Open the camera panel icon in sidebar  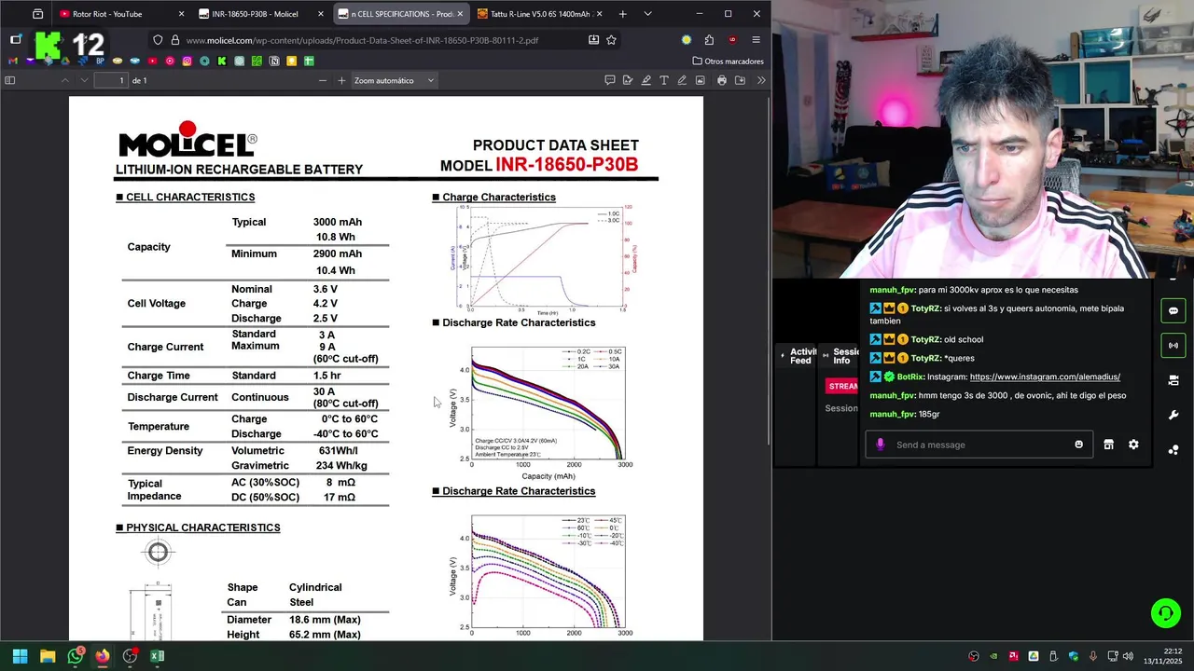tap(1173, 380)
